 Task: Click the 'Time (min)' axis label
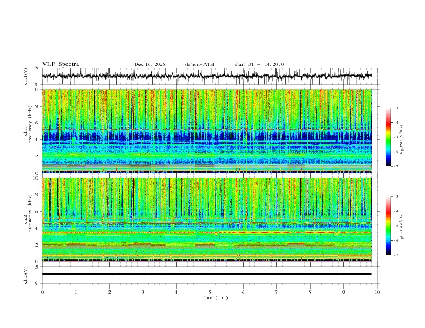coord(215,297)
